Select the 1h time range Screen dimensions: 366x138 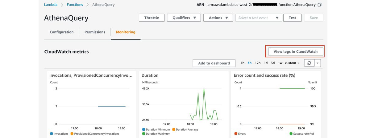(243, 63)
